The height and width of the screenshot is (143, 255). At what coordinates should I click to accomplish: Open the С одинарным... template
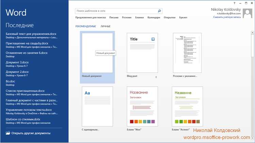tap(97, 106)
